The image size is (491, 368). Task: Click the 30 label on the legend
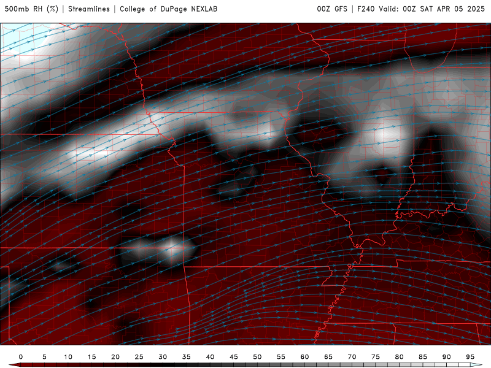pyautogui.click(x=163, y=357)
